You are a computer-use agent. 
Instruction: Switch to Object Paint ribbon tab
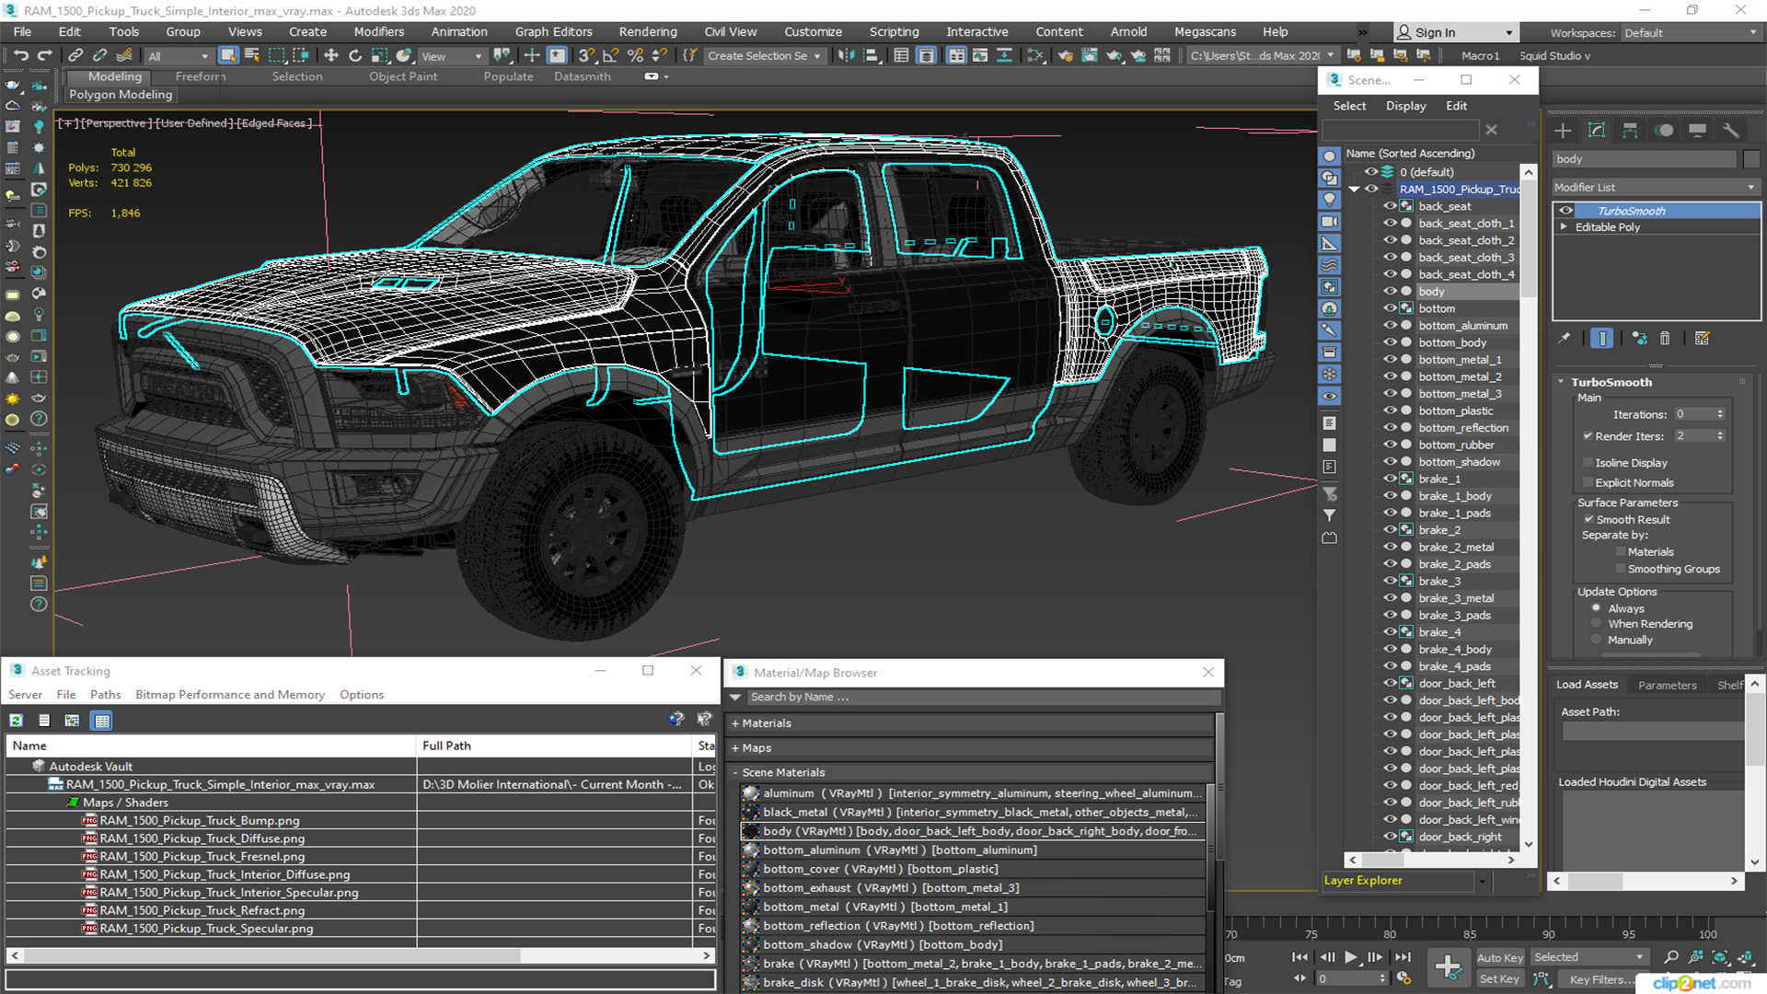[x=403, y=76]
